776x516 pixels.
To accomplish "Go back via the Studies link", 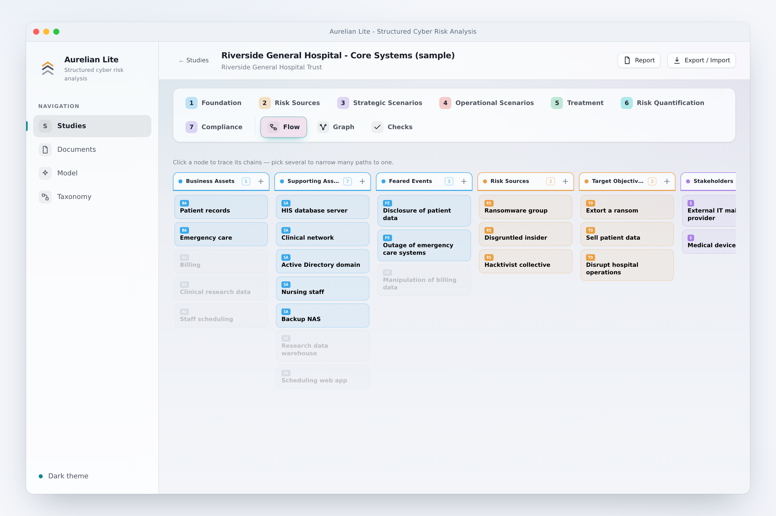I will point(194,60).
